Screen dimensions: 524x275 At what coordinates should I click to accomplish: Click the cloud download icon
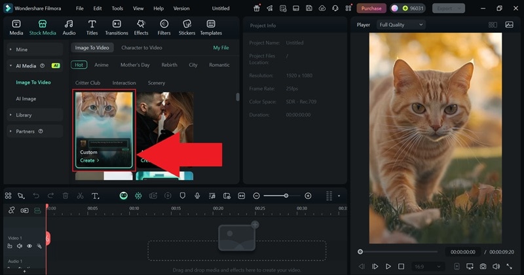[x=322, y=9]
